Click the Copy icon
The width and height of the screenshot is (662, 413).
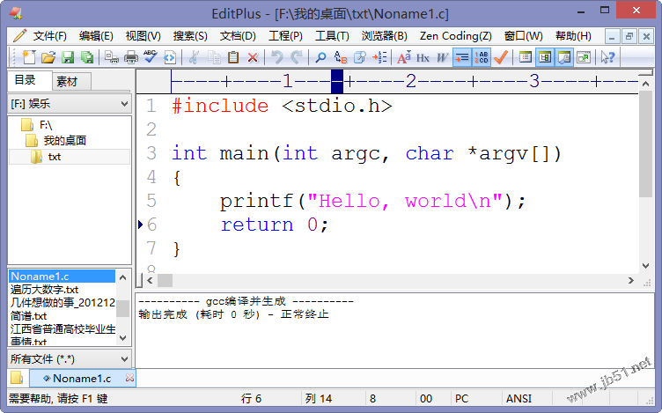(214, 57)
